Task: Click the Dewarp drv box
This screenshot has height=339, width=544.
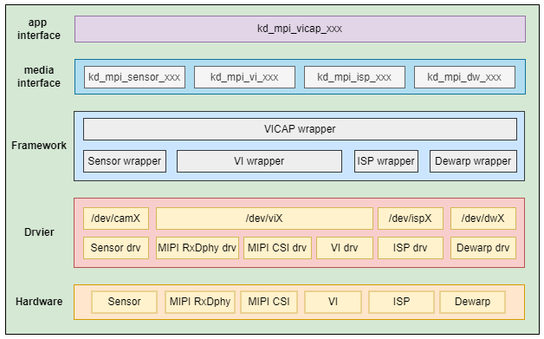Action: (483, 248)
